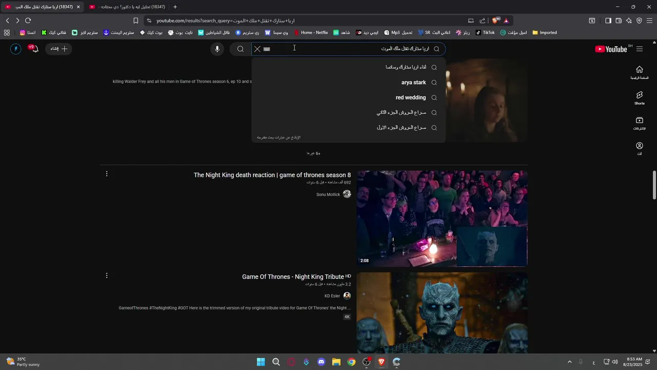Click the microphone voice search icon

click(217, 49)
